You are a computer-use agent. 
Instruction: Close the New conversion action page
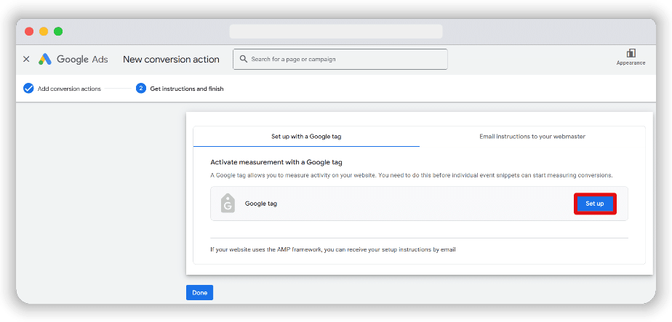(26, 59)
